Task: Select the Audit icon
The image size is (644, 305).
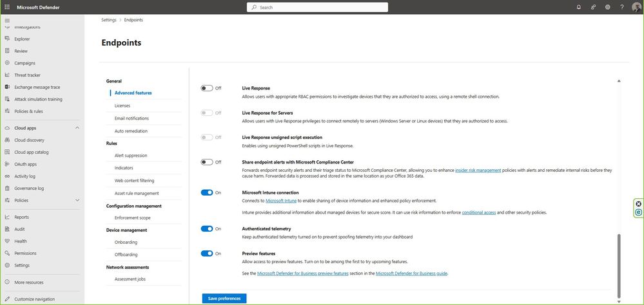Action: [7, 229]
